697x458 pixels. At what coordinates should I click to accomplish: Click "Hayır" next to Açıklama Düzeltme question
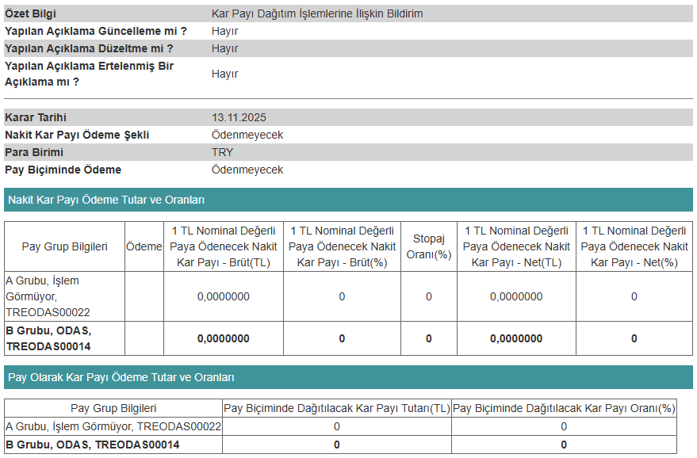coord(224,48)
